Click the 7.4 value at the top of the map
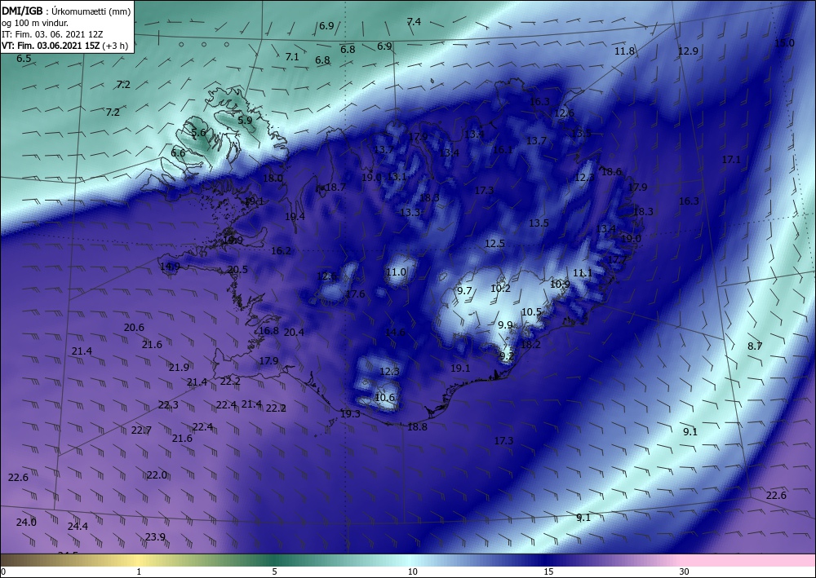 point(414,21)
